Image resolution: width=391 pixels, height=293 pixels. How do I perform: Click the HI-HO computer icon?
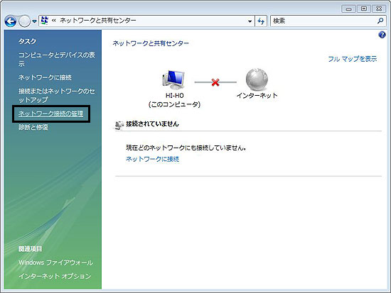pos(173,80)
